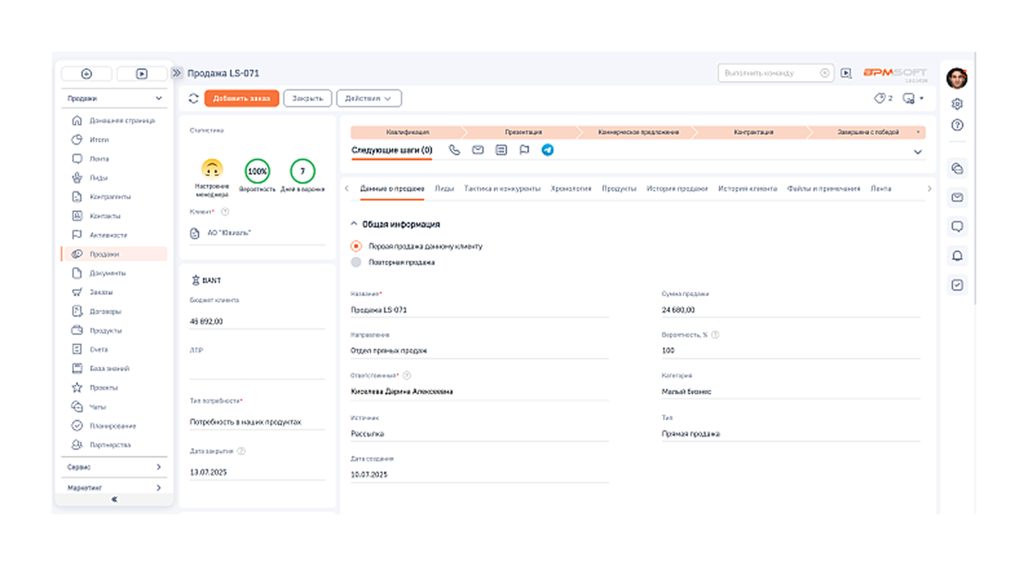Image resolution: width=1028 pixels, height=566 pixels.
Task: Expand the Продажи workspace dropdown
Action: [x=114, y=98]
